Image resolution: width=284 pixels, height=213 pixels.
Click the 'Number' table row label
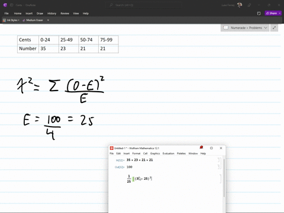coord(28,49)
